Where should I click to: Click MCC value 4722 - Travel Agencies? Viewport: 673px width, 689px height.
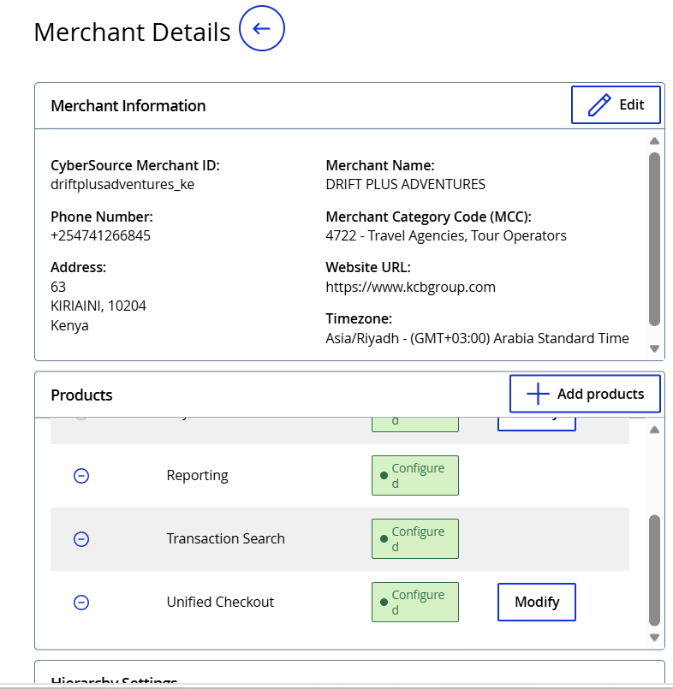[x=446, y=235]
